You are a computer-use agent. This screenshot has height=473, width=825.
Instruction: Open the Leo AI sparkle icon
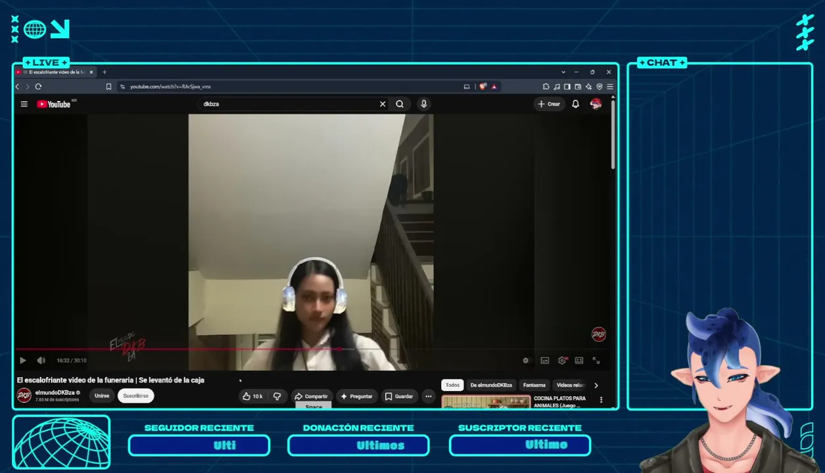click(588, 86)
